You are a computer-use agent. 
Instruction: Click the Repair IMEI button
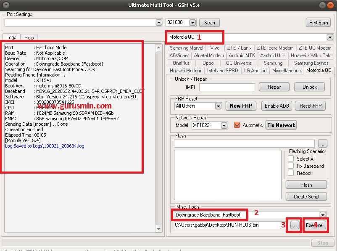(x=274, y=87)
